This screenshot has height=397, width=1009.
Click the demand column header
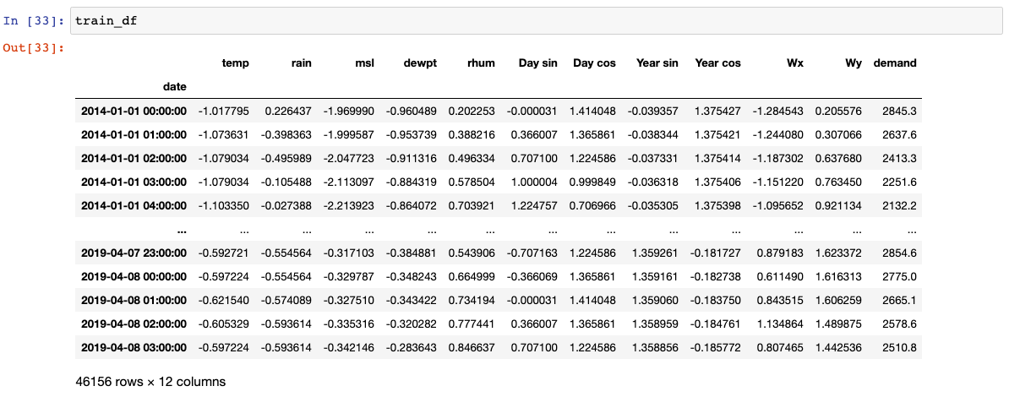pyautogui.click(x=895, y=63)
